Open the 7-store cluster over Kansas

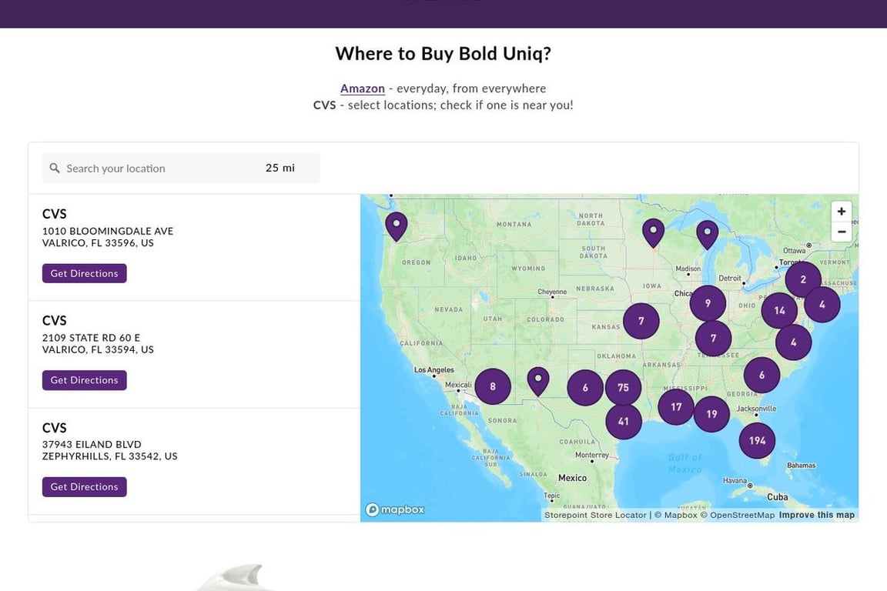(x=641, y=321)
